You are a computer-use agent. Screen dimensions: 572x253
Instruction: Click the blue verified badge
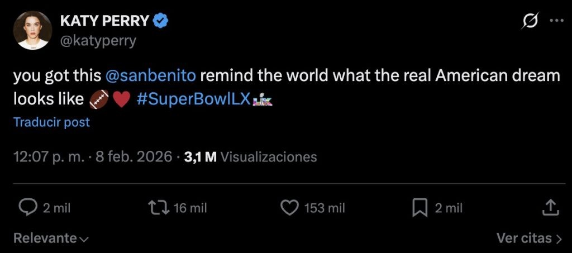(162, 22)
